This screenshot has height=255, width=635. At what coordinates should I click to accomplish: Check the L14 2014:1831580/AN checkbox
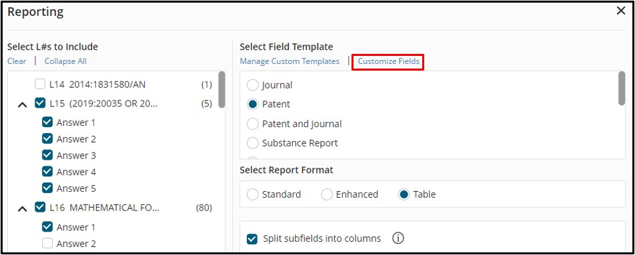[x=40, y=85]
